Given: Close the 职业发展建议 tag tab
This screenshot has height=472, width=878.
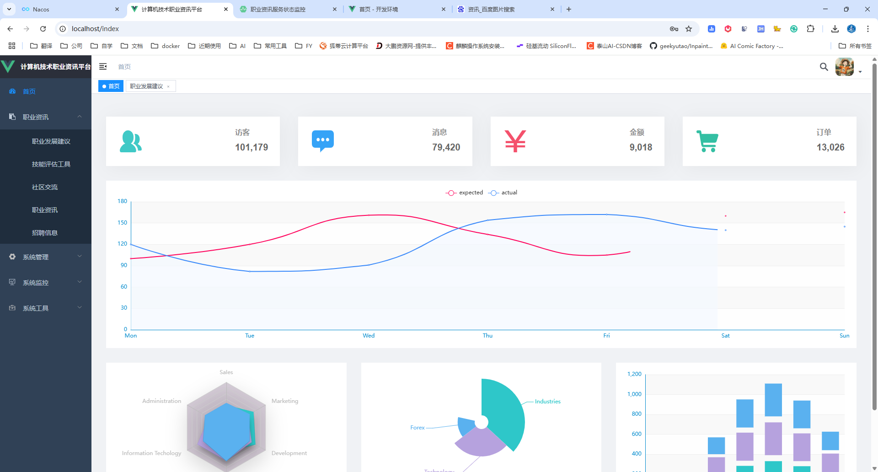Looking at the screenshot, I should pos(168,86).
